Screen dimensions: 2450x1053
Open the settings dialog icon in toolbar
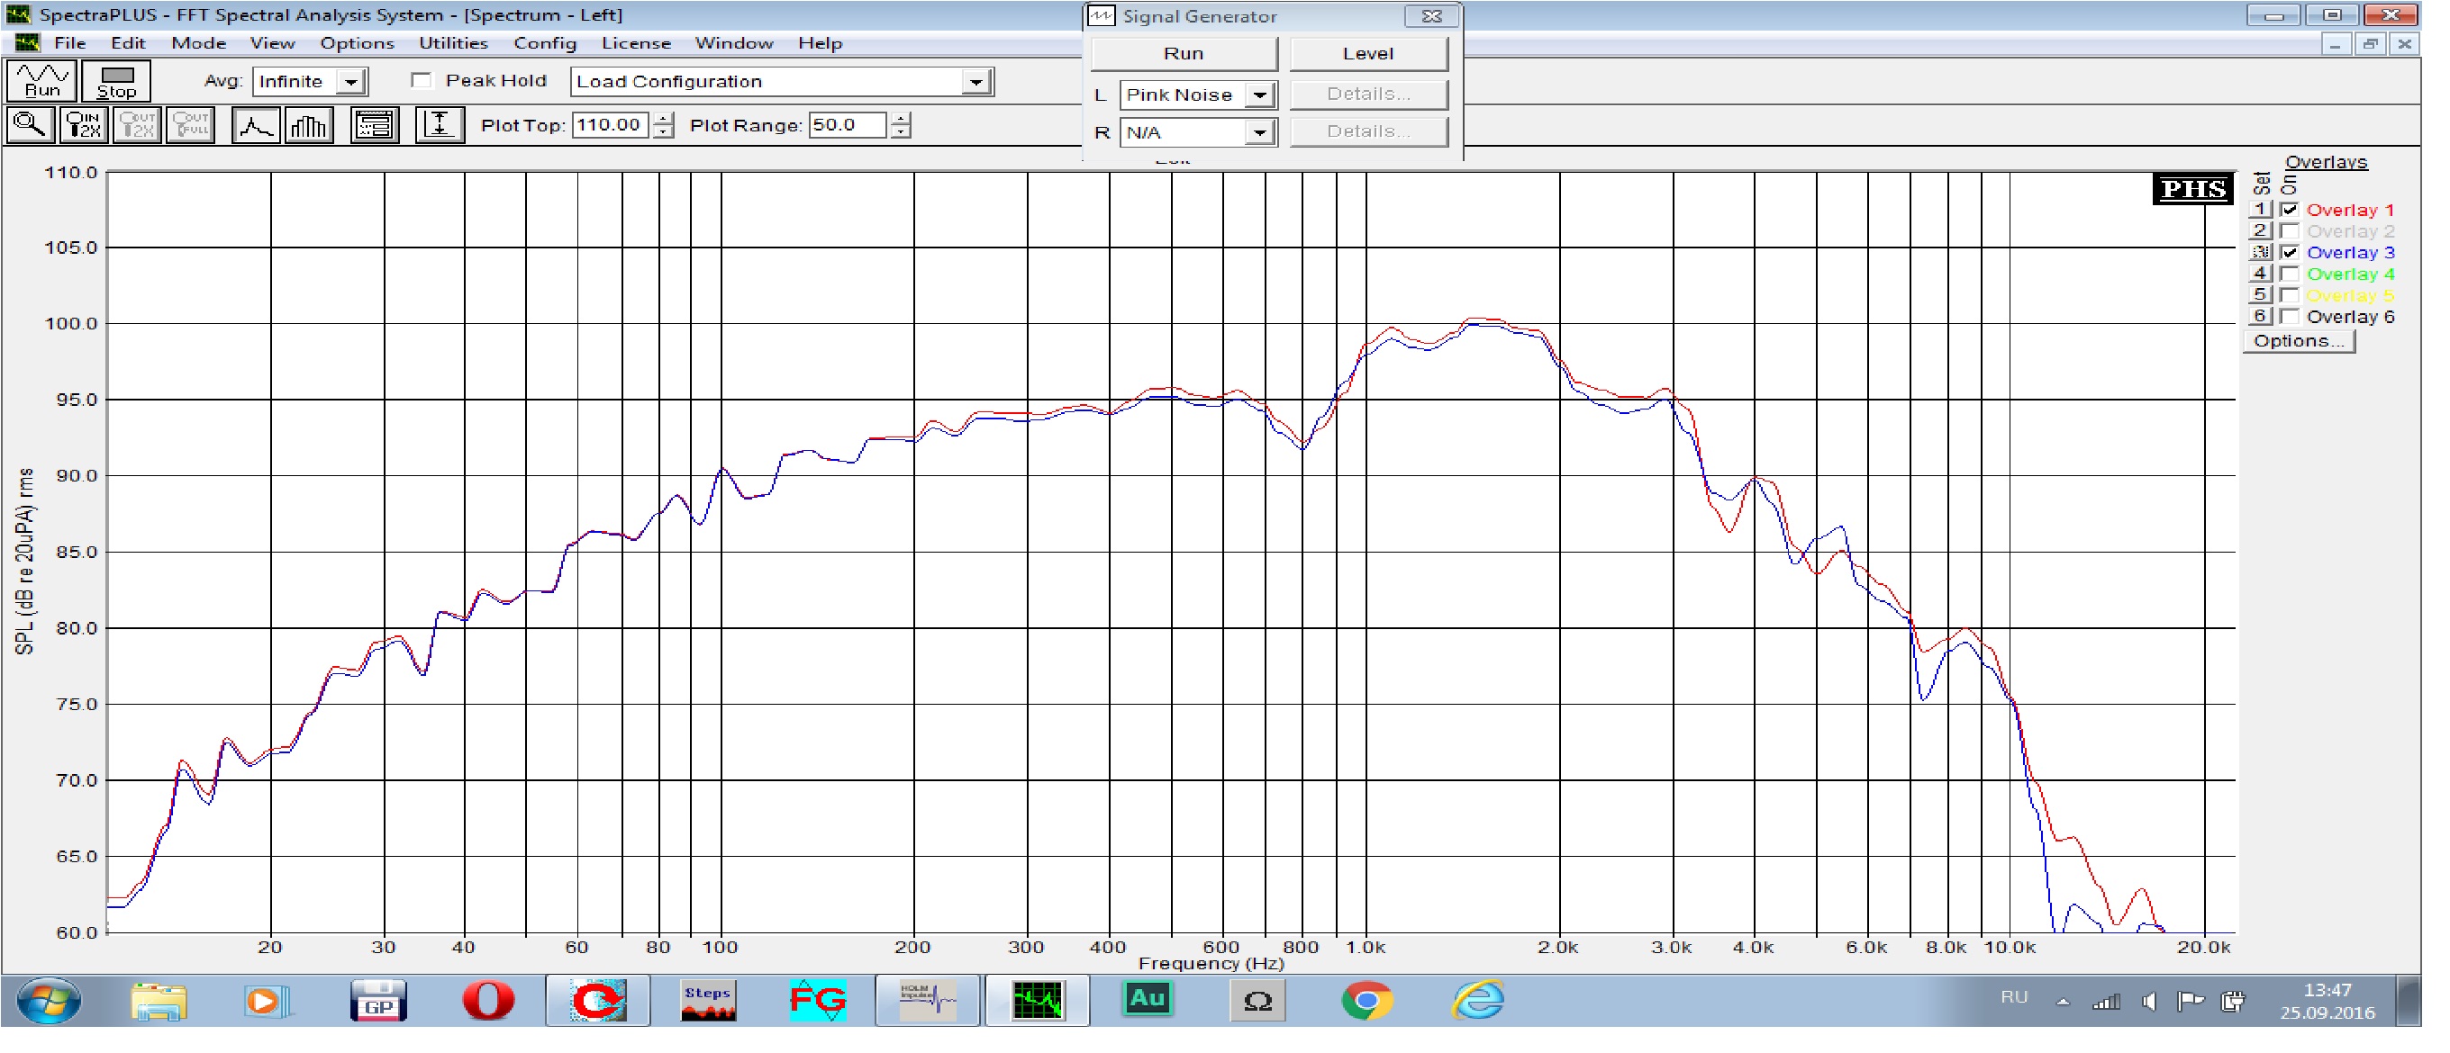tap(375, 125)
